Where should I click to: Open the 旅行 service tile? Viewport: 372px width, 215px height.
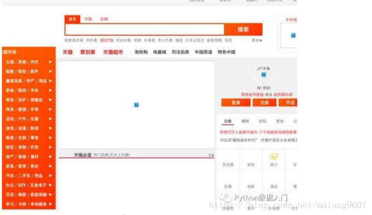tap(274, 160)
